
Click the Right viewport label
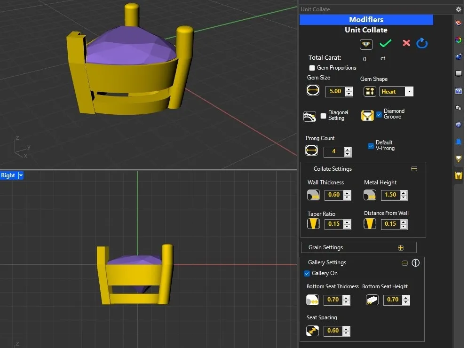tap(8, 175)
